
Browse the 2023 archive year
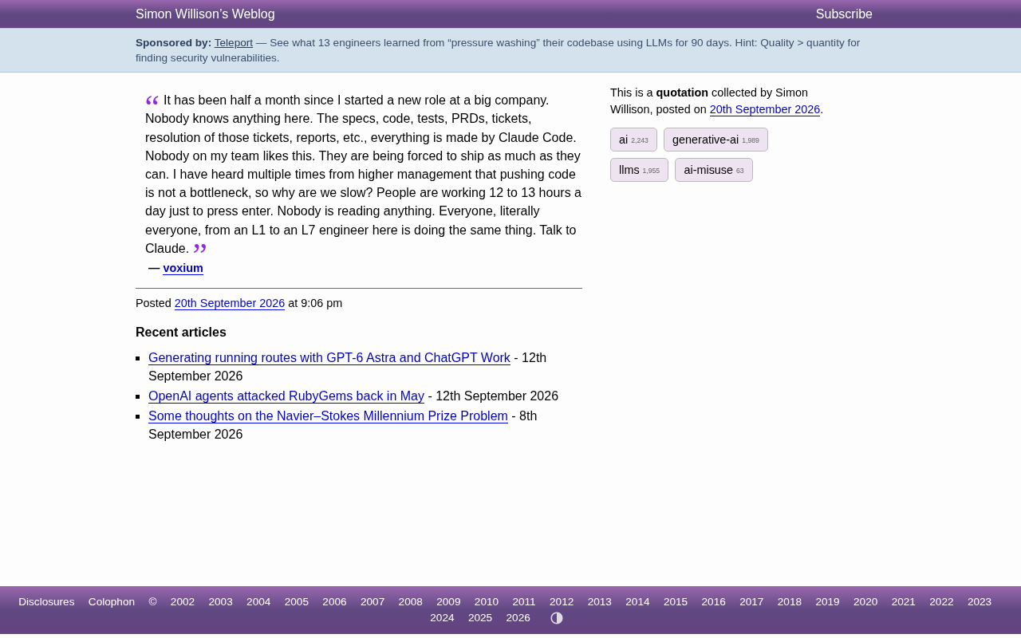[x=980, y=602]
